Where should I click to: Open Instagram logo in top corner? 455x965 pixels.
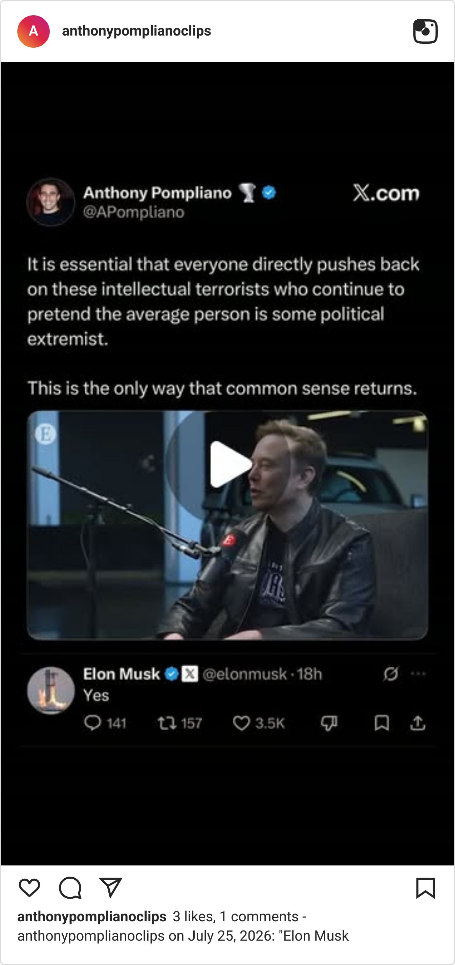[426, 31]
